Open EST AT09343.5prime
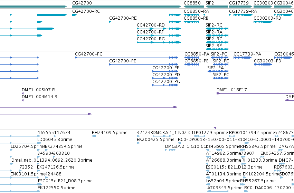This screenshot has width=294, height=193. click(218, 191)
